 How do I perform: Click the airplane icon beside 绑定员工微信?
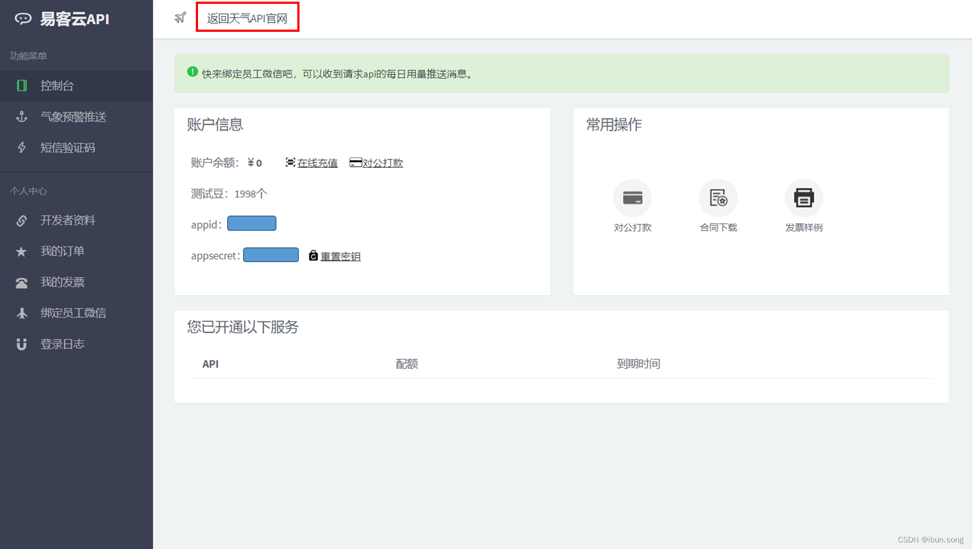(21, 313)
